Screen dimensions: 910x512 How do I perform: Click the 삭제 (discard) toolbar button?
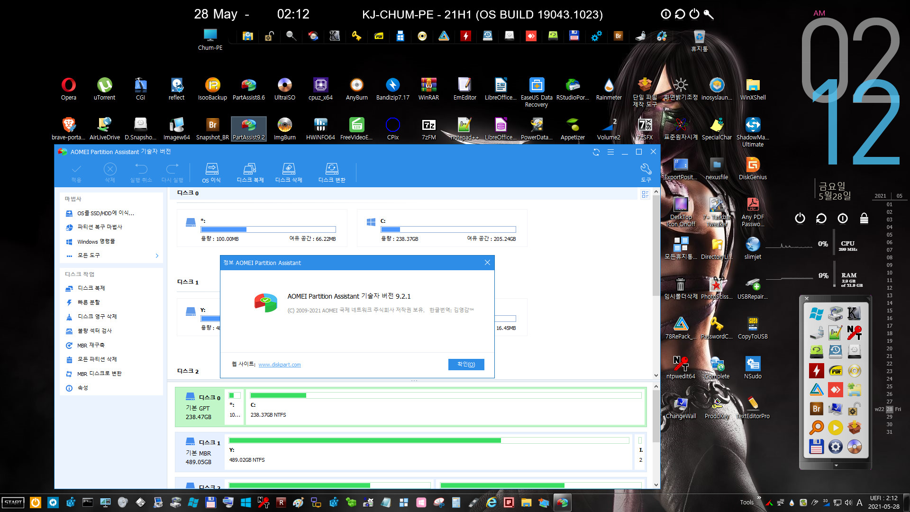click(110, 173)
